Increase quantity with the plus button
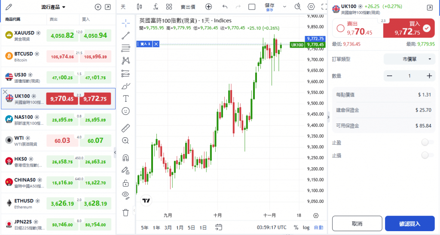440x235 pixels. (x=429, y=76)
